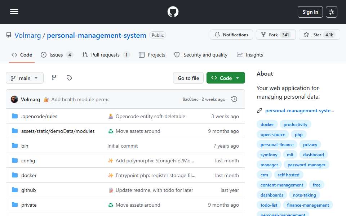Click the Notifications bell button
This screenshot has width=346, height=216.
231,35
